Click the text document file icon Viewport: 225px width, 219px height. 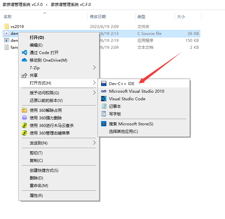click(7, 47)
